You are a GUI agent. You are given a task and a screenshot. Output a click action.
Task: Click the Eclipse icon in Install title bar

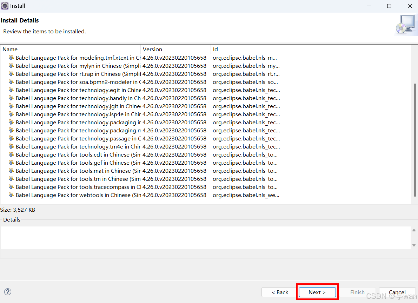(5, 6)
